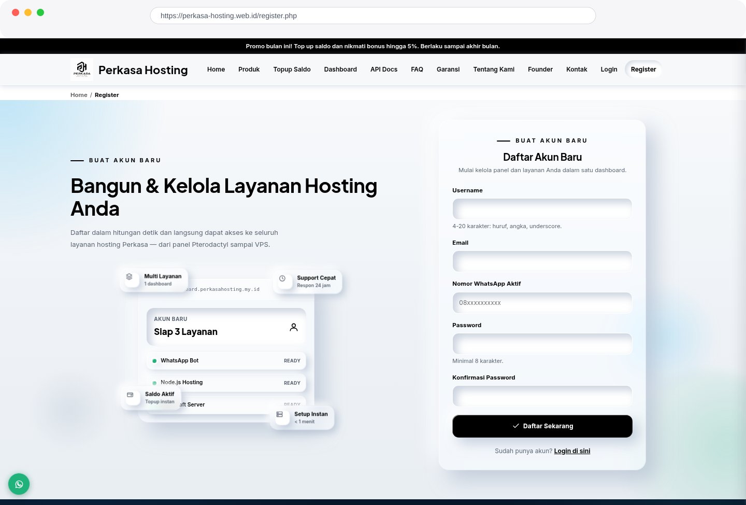Viewport: 746px width, 505px height.
Task: Click the macOS yellow minimize window dot
Action: [28, 12]
